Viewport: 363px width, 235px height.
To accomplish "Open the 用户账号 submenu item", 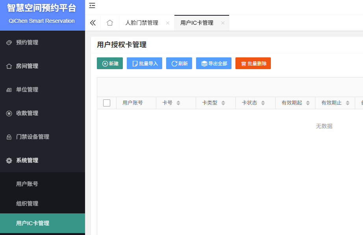I will coord(43,184).
